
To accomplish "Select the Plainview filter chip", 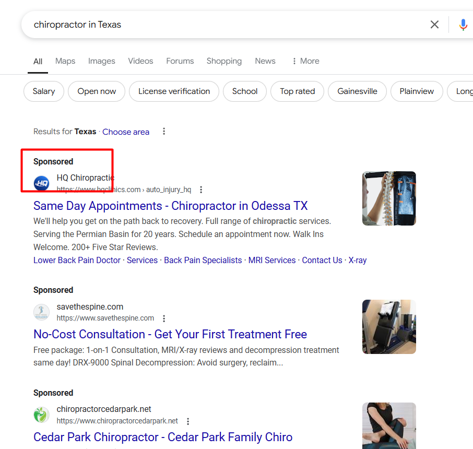I will point(417,91).
